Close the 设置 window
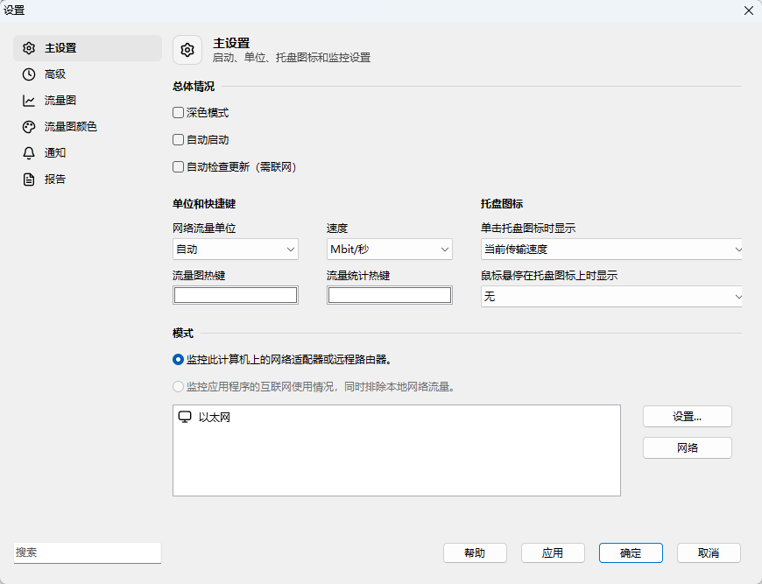Screen dimensions: 762x584 tap(748, 11)
